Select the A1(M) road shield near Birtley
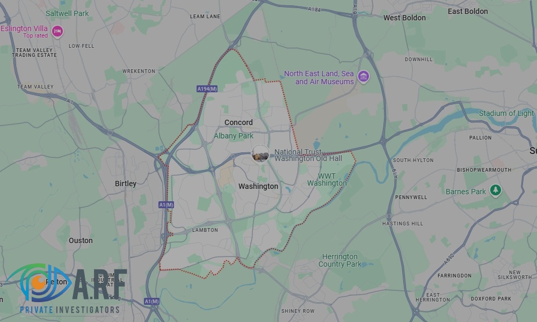 click(x=166, y=205)
